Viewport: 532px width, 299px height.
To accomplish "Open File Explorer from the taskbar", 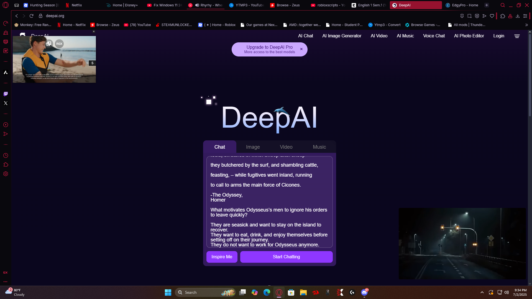I will tap(303, 292).
